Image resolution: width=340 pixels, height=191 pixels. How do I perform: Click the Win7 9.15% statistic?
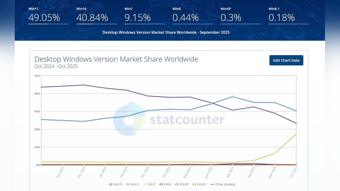(137, 18)
